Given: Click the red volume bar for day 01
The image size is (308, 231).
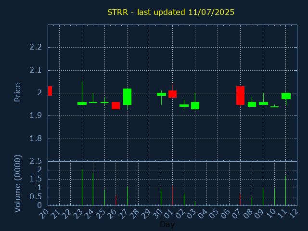Looking at the screenshot, I should (172, 195).
